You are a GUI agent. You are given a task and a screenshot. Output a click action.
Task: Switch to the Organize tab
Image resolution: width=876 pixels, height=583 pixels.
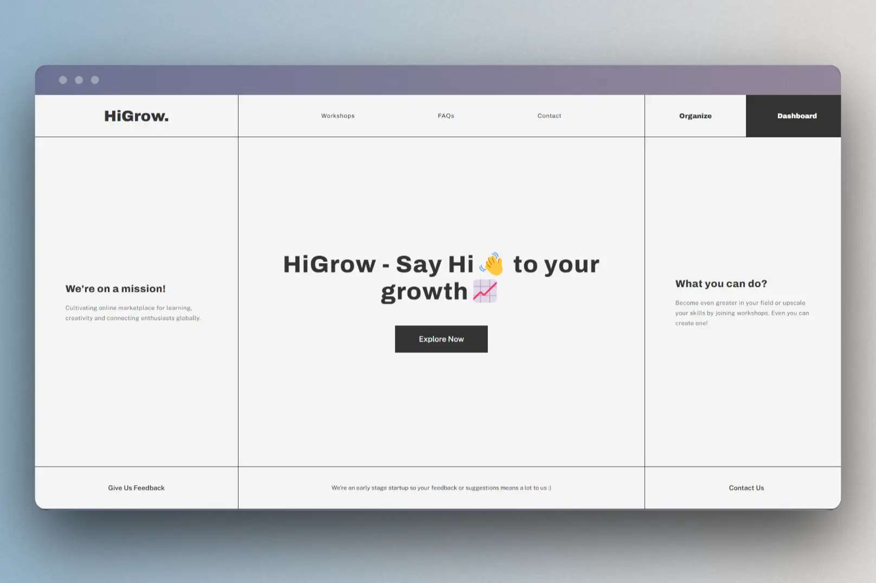point(695,115)
